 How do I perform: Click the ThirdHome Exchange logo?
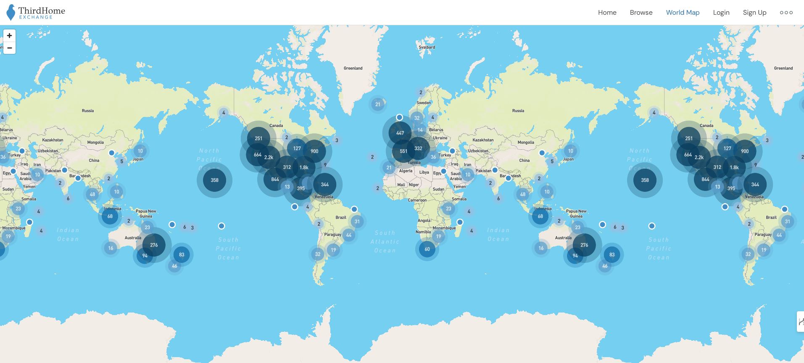pyautogui.click(x=36, y=13)
